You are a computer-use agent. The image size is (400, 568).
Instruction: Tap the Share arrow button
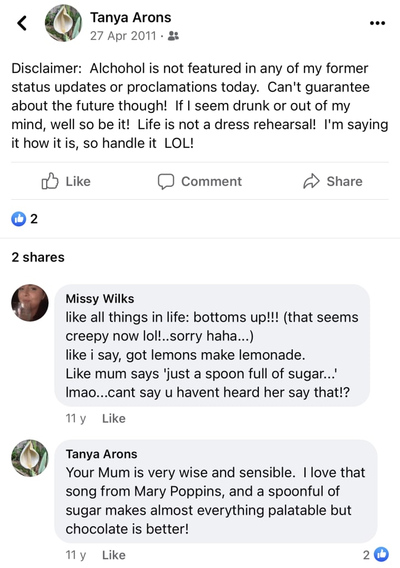pyautogui.click(x=333, y=181)
